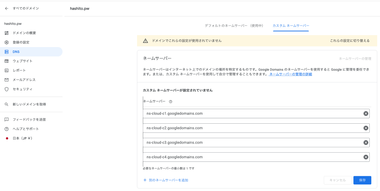Click the ns-cloud-c3.googledomains.com input field
The image size is (380, 191).
click(x=256, y=143)
